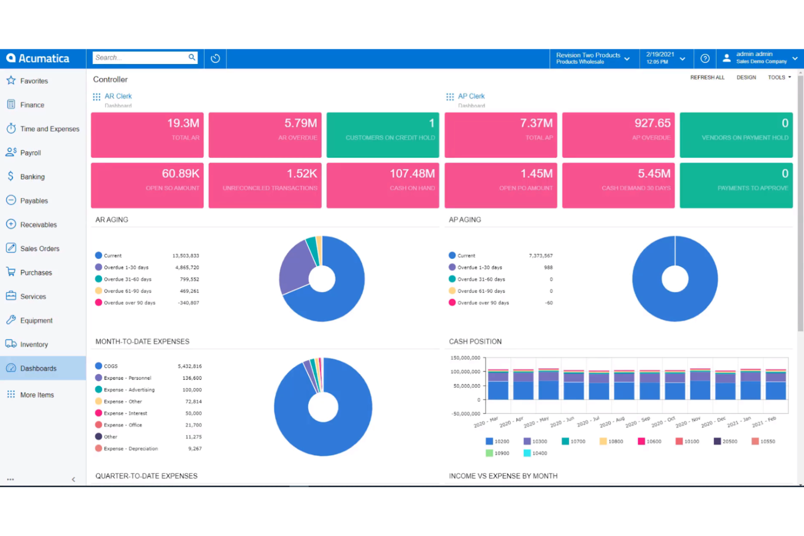Select Finance in the navigation menu
804x536 pixels.
(43, 105)
